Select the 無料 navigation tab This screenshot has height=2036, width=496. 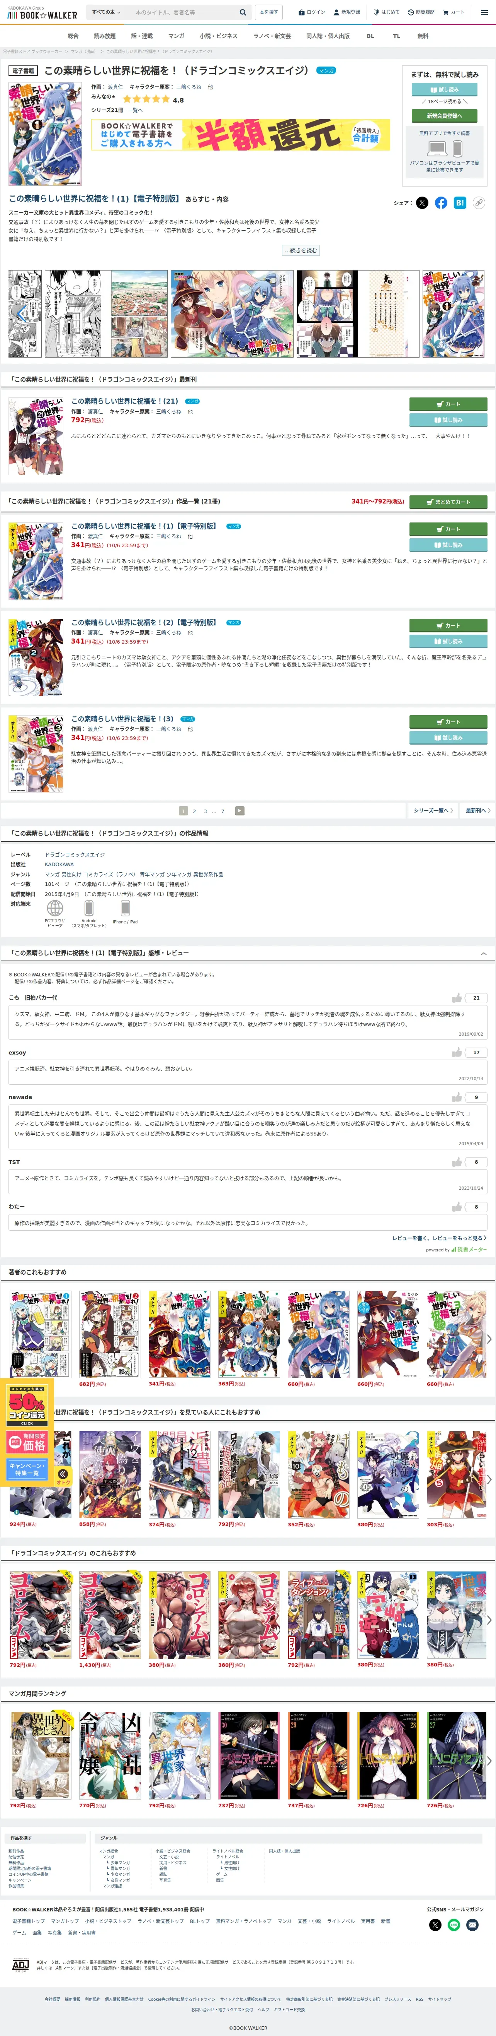pos(423,36)
